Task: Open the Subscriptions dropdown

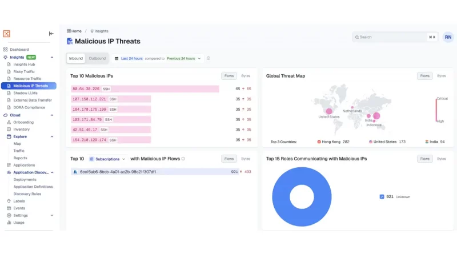Action: (x=107, y=159)
